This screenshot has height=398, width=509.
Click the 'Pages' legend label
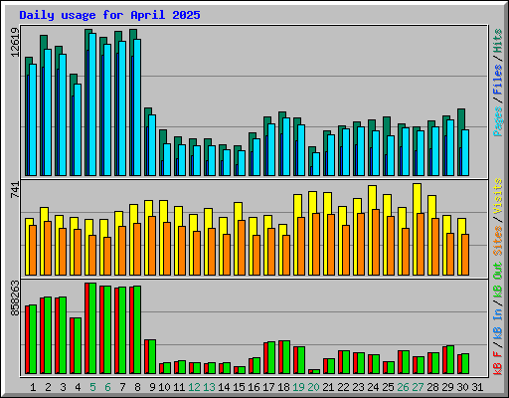497,121
